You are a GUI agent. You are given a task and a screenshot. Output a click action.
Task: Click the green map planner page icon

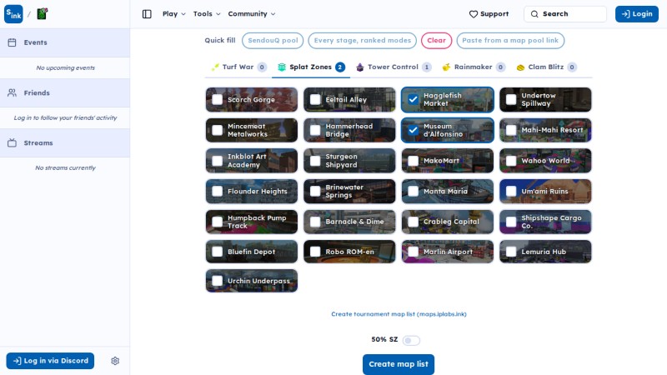43,13
